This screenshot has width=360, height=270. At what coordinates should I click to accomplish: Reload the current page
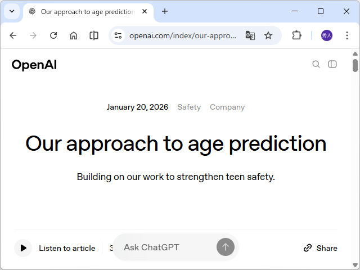53,35
